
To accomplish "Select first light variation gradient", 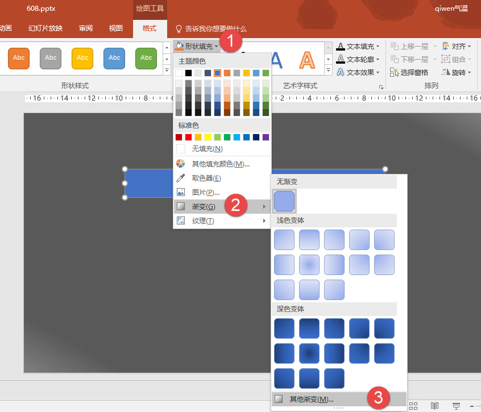I will tap(284, 240).
